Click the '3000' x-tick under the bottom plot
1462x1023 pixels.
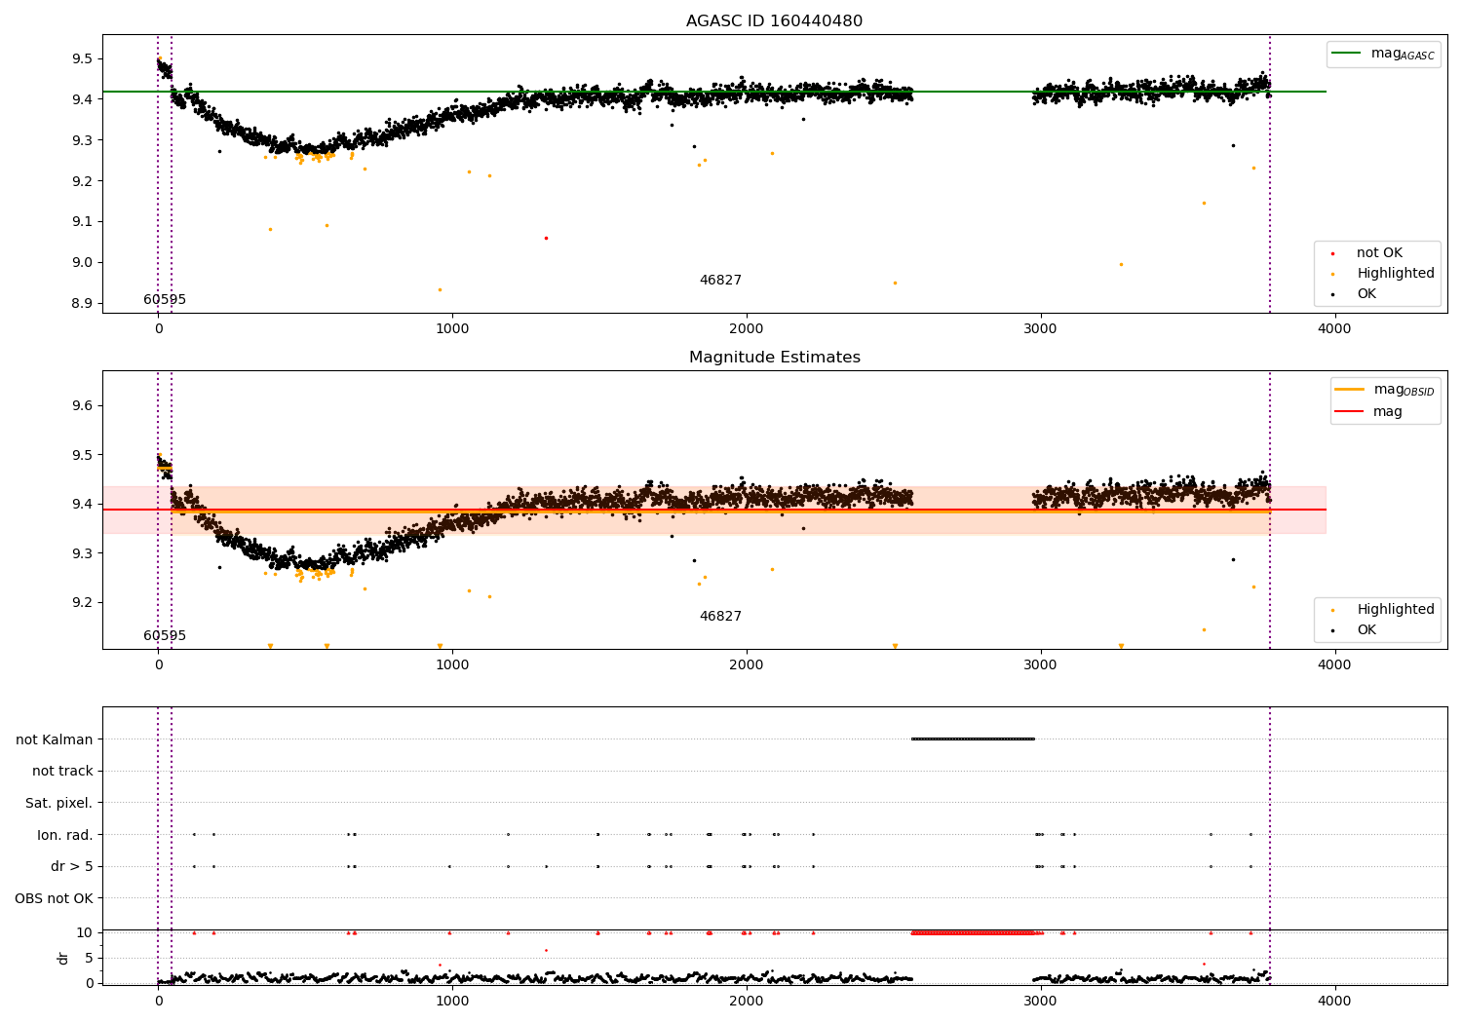coord(1041,1001)
